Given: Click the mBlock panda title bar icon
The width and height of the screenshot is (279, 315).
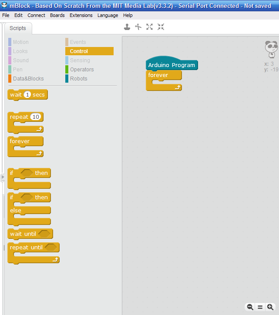Looking at the screenshot, I should pos(4,5).
